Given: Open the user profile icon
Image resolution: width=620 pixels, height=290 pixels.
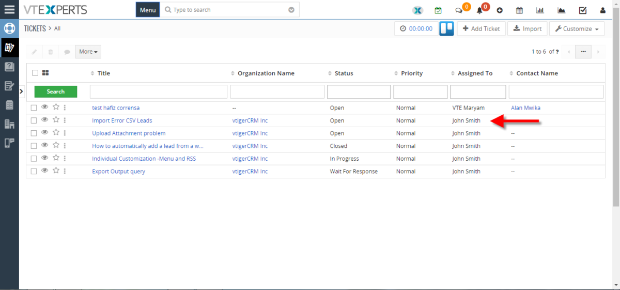Looking at the screenshot, I should pyautogui.click(x=602, y=10).
